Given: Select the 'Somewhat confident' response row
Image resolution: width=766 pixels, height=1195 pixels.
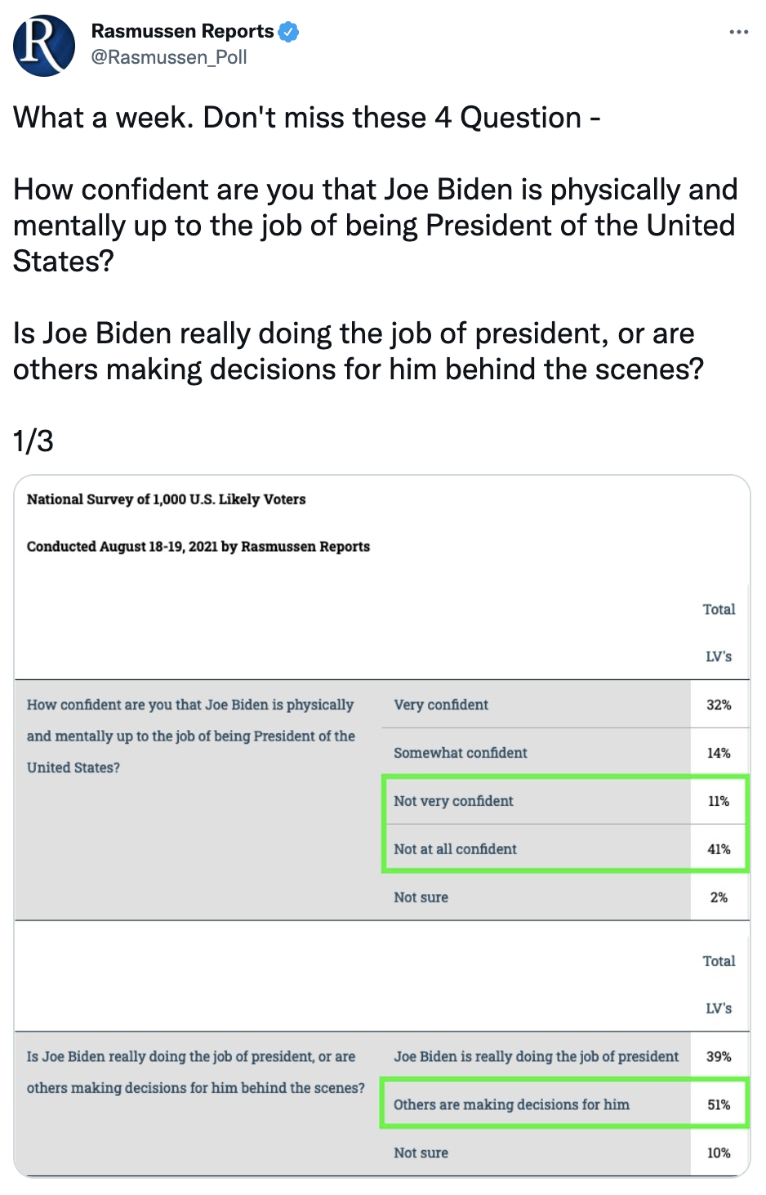Looking at the screenshot, I should click(x=460, y=753).
